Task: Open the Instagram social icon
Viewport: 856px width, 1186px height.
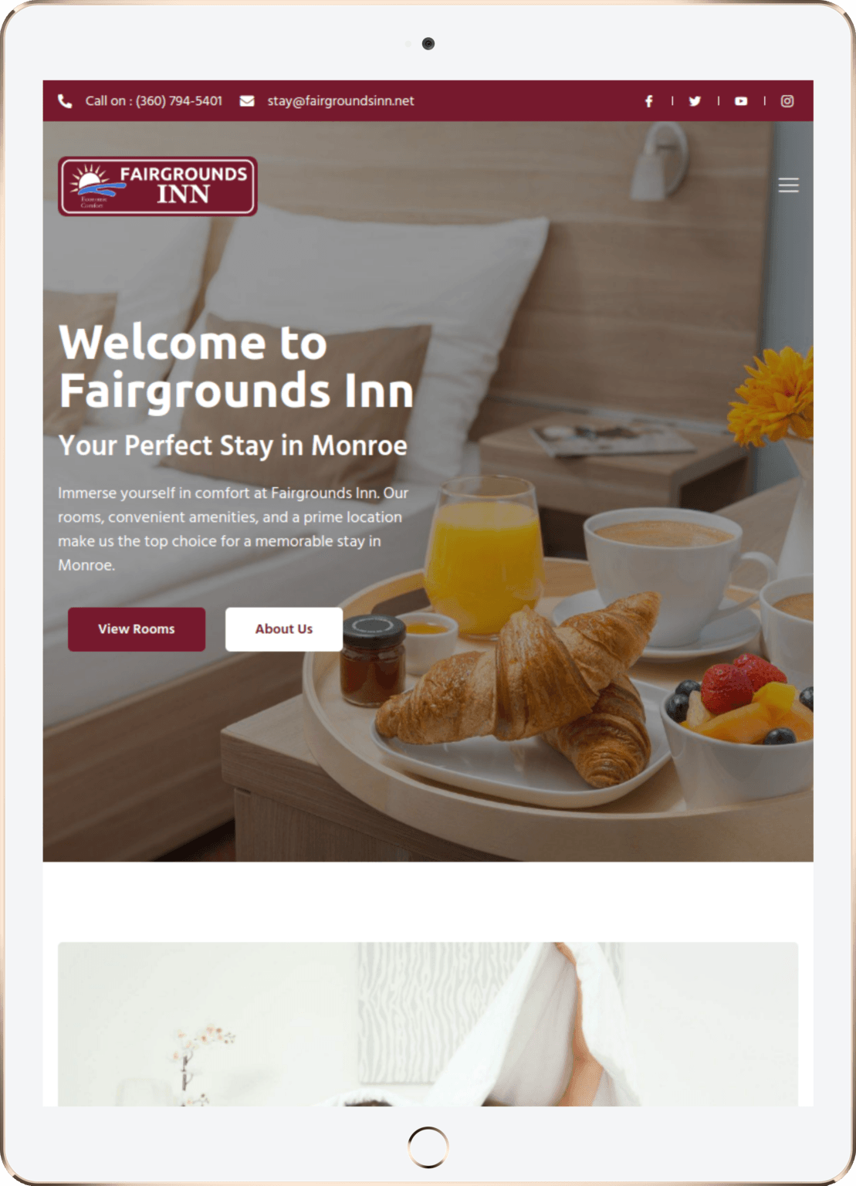Action: coord(787,101)
